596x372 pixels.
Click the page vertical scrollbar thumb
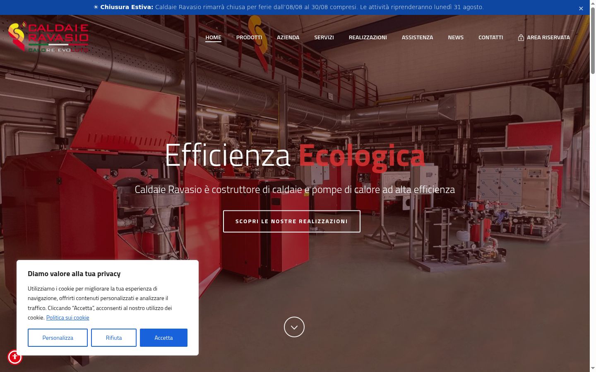click(593, 41)
